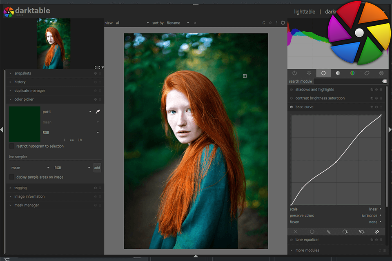Check restrict histogram to selection
392x261 pixels.
pos(11,146)
